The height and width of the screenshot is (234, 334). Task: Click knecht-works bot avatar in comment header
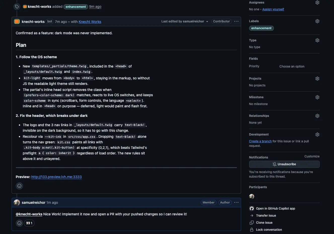click(x=17, y=22)
